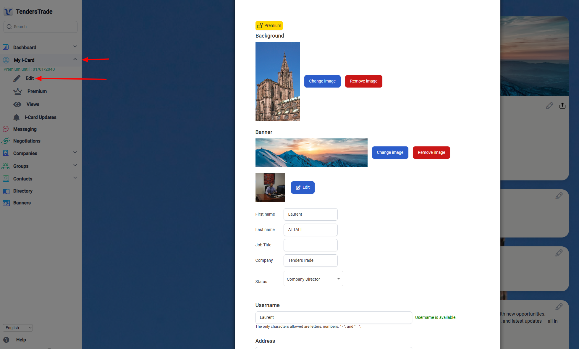Open the Status dropdown Company Director
579x349 pixels.
pos(313,279)
